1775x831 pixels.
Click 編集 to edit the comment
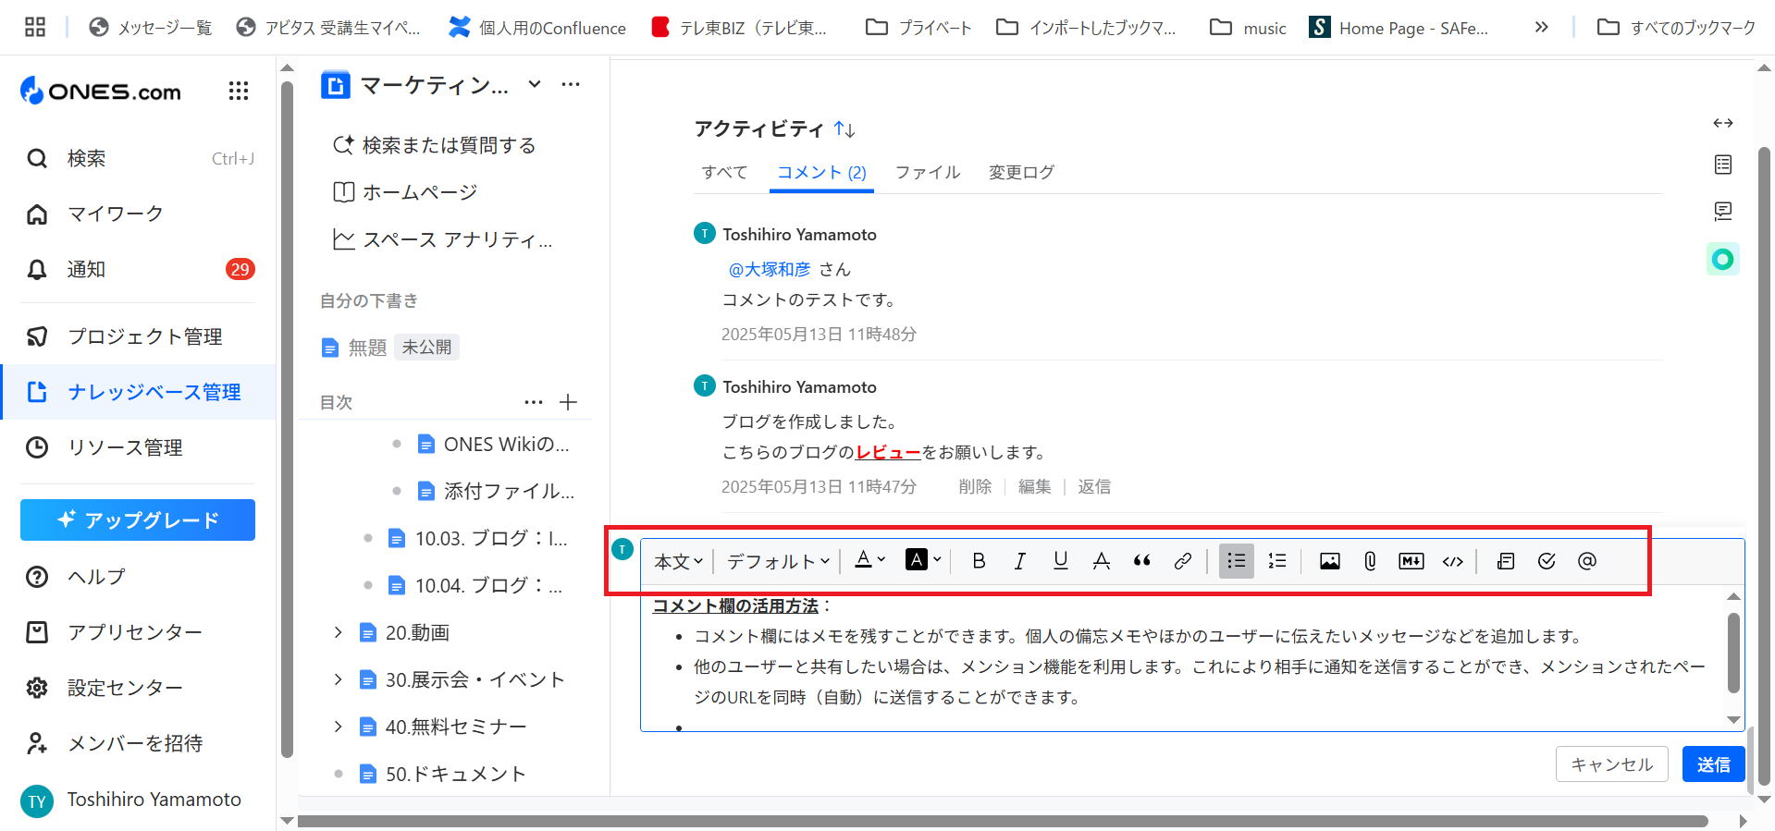1034,486
